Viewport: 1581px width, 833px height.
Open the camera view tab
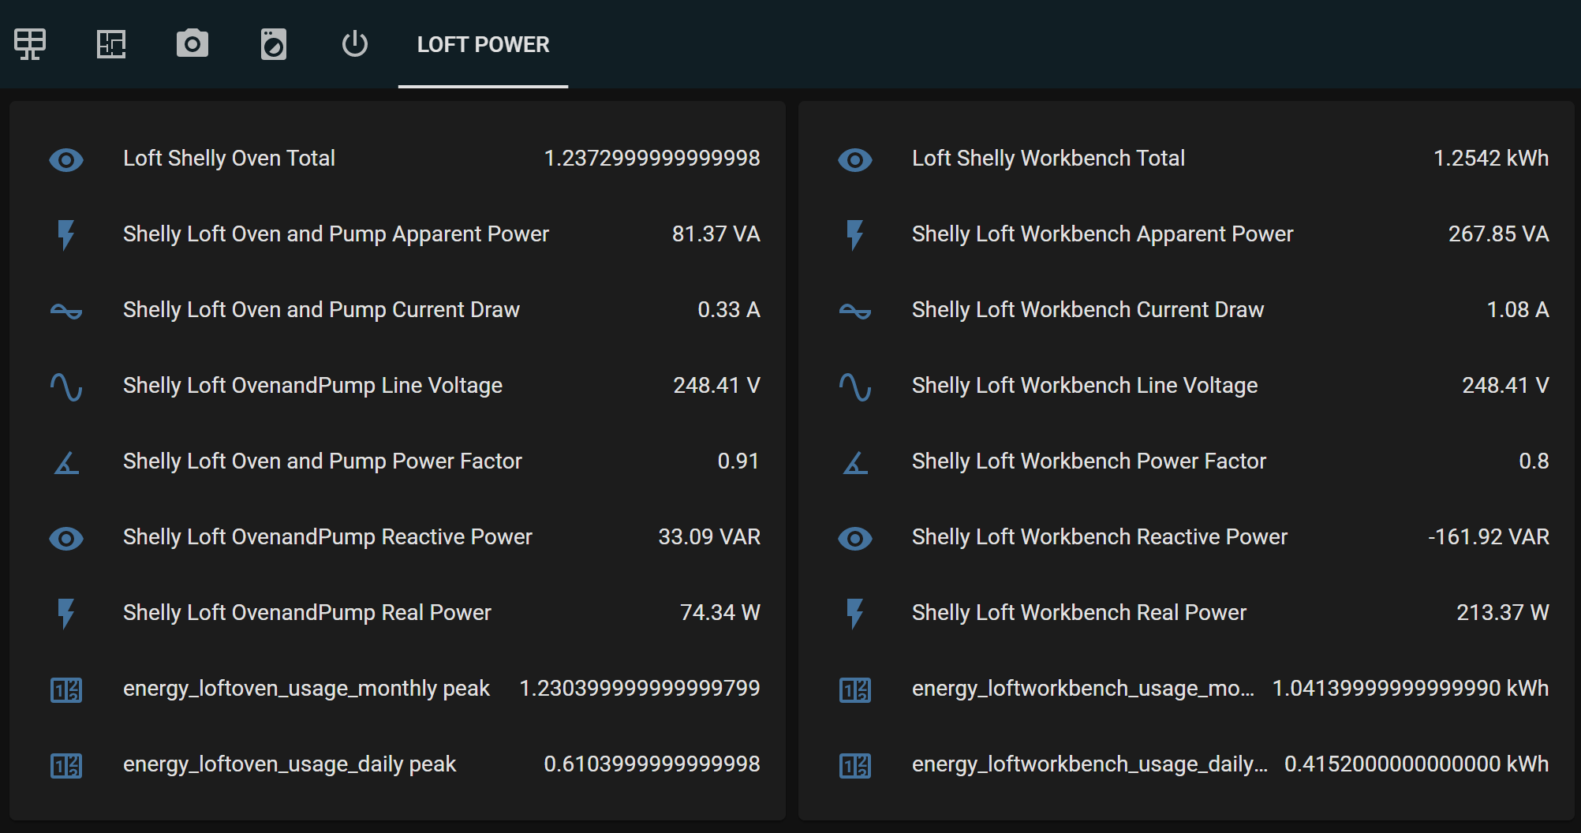tap(192, 44)
